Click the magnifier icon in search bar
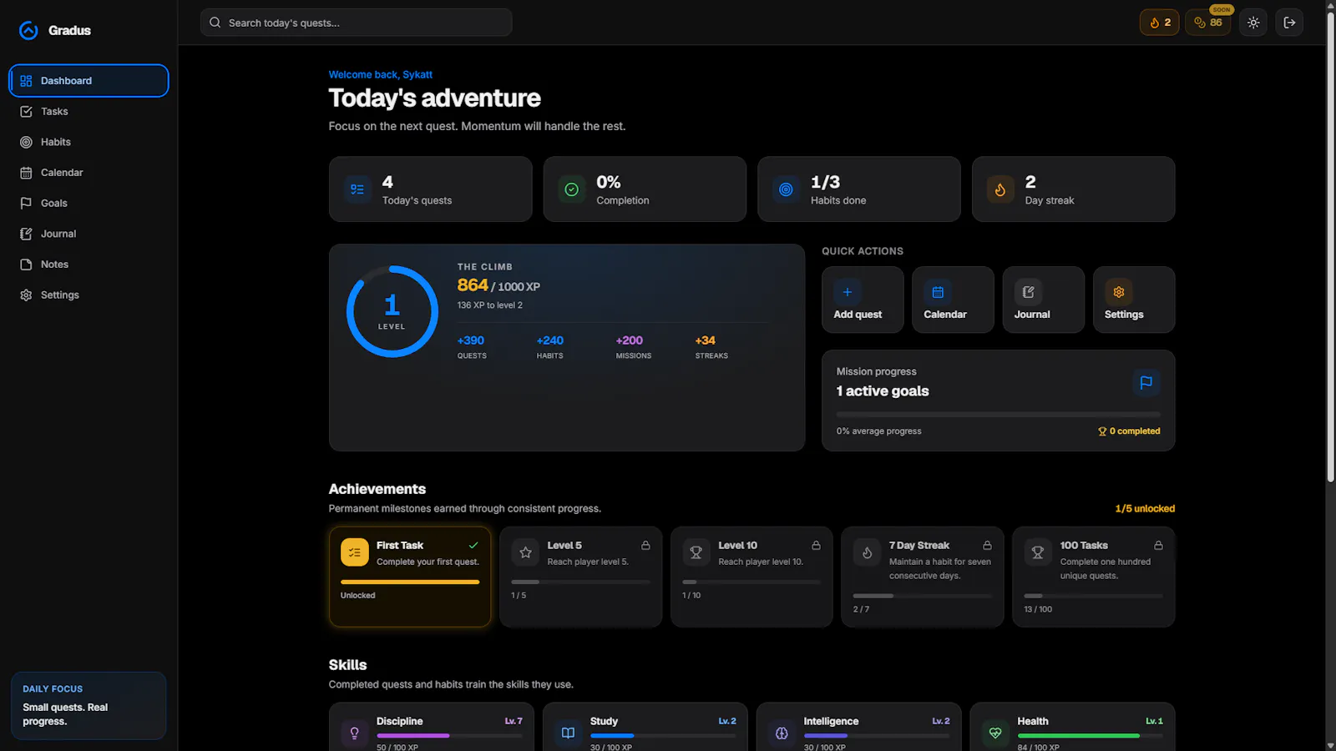1336x751 pixels. (x=215, y=23)
